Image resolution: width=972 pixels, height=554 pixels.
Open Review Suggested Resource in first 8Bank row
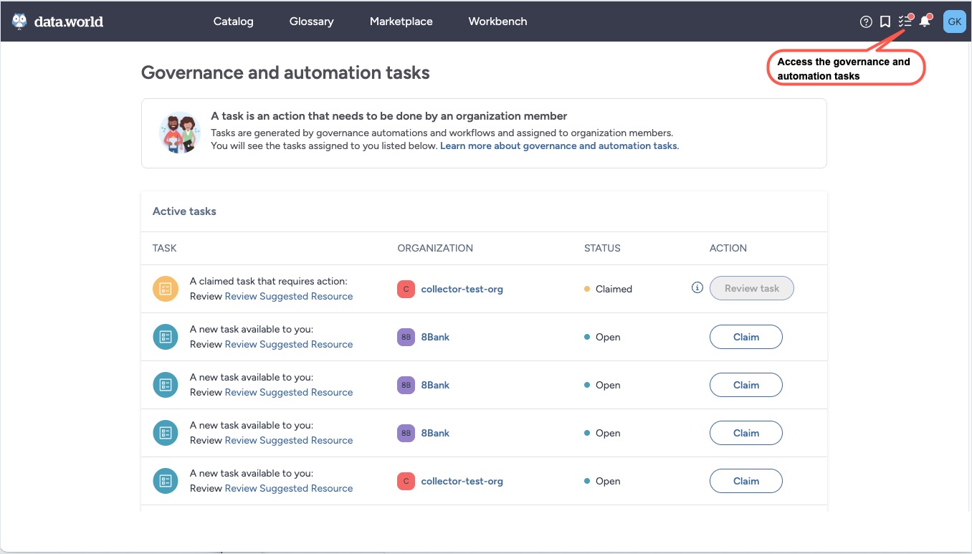289,344
